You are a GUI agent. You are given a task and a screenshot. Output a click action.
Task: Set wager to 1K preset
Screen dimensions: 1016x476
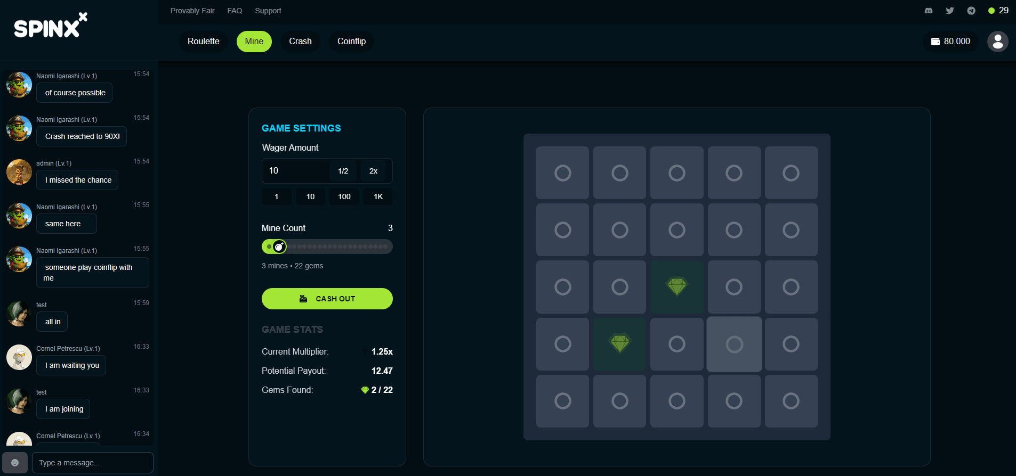point(378,196)
